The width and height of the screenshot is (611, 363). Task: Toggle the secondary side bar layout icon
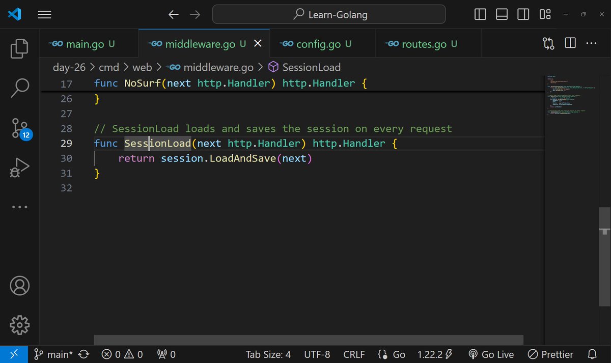(x=523, y=15)
